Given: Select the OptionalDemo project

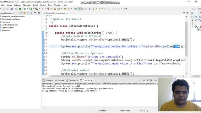Looking at the screenshot, I should click(8, 28).
